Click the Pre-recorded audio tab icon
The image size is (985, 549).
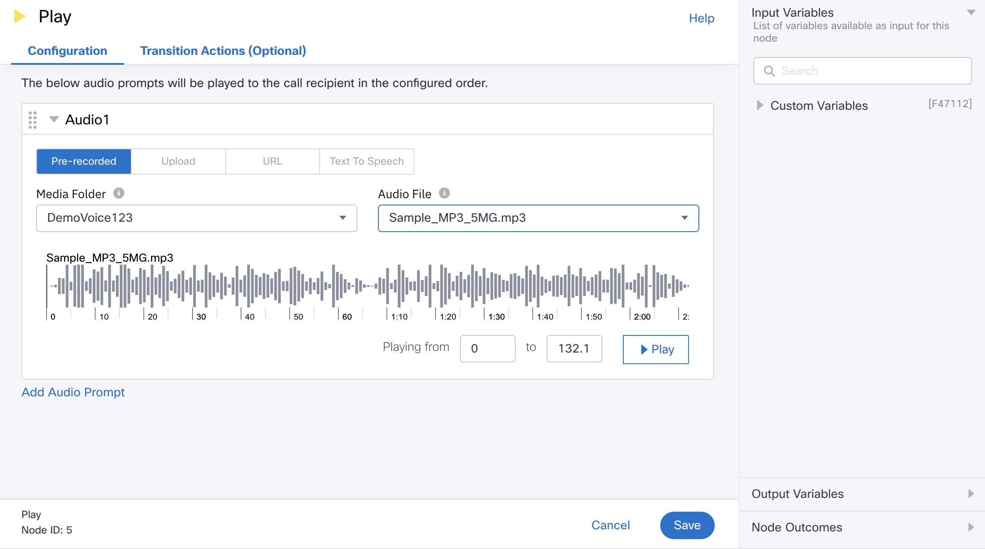(84, 161)
